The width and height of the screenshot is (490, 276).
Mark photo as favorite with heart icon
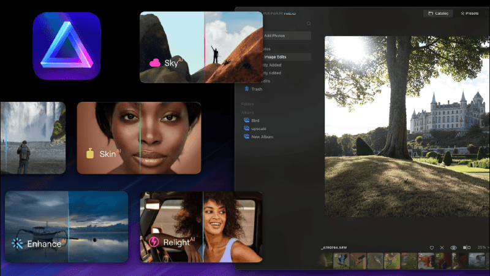click(431, 247)
